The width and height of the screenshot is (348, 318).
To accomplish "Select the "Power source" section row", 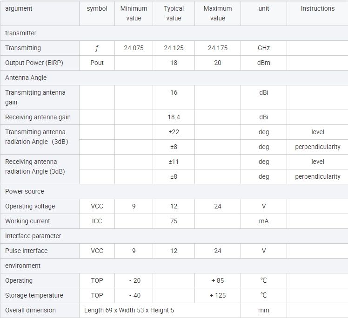I will (25, 191).
